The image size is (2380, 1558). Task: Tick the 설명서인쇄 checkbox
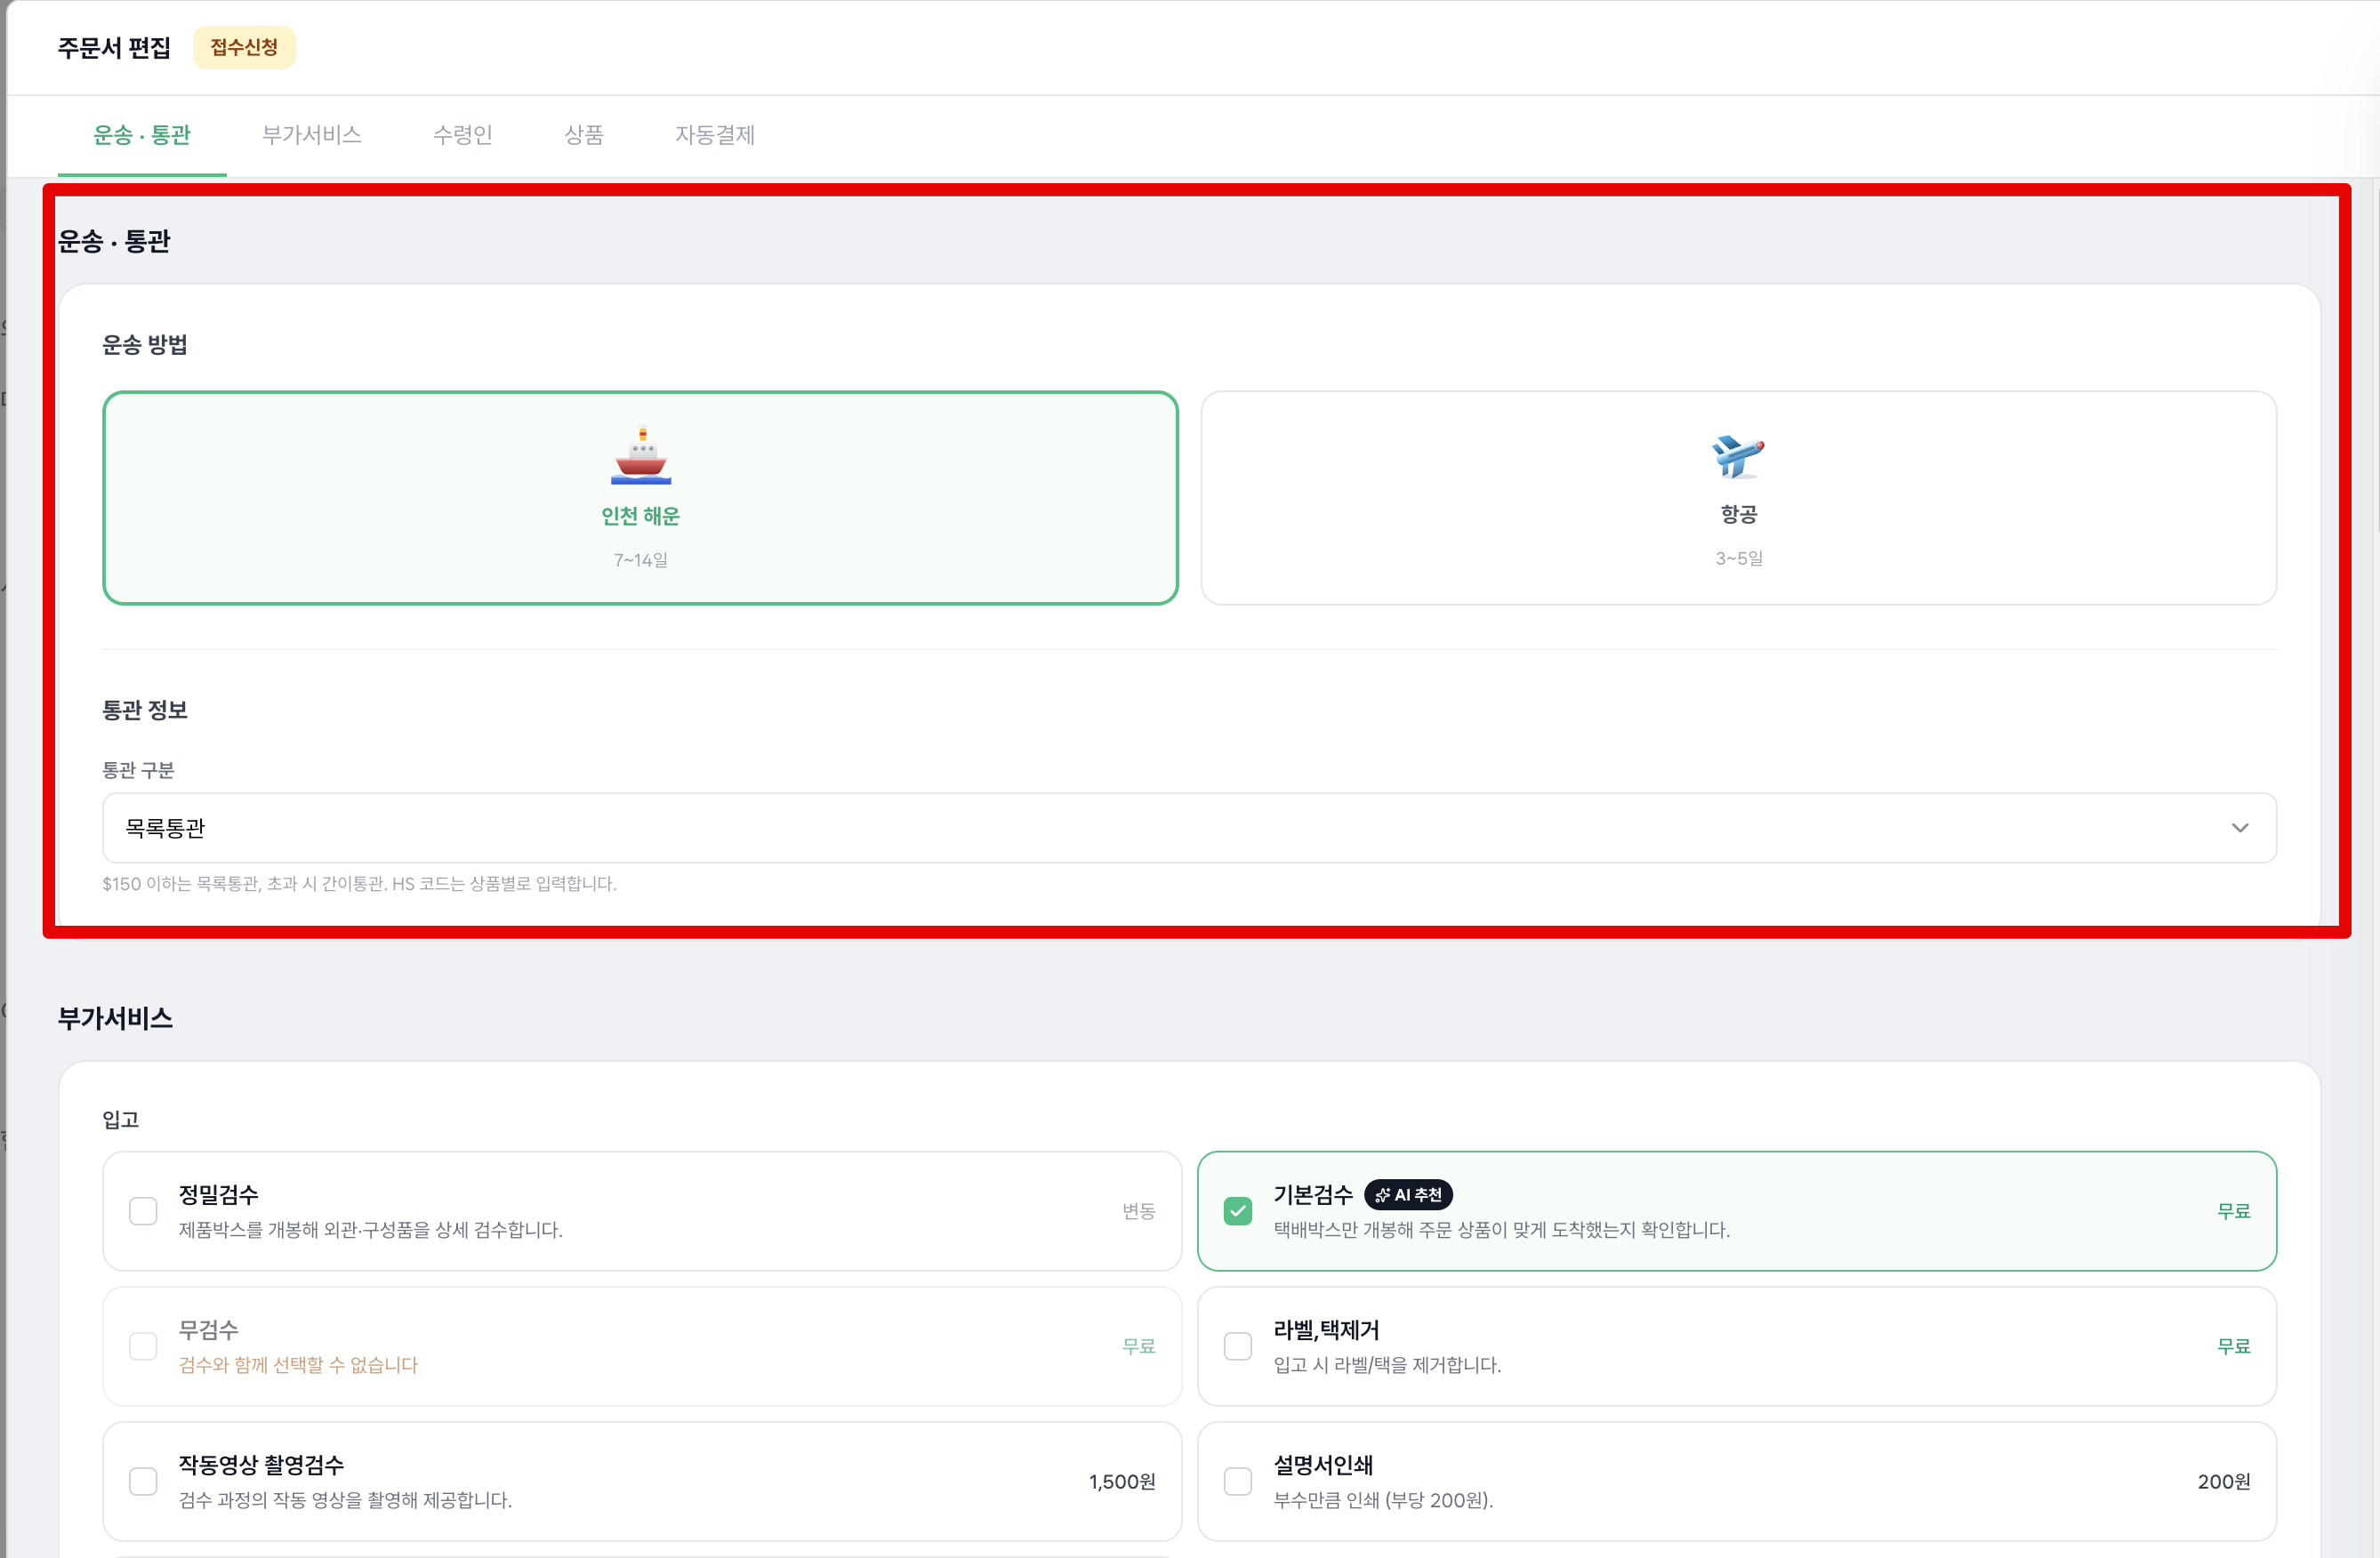1237,1481
